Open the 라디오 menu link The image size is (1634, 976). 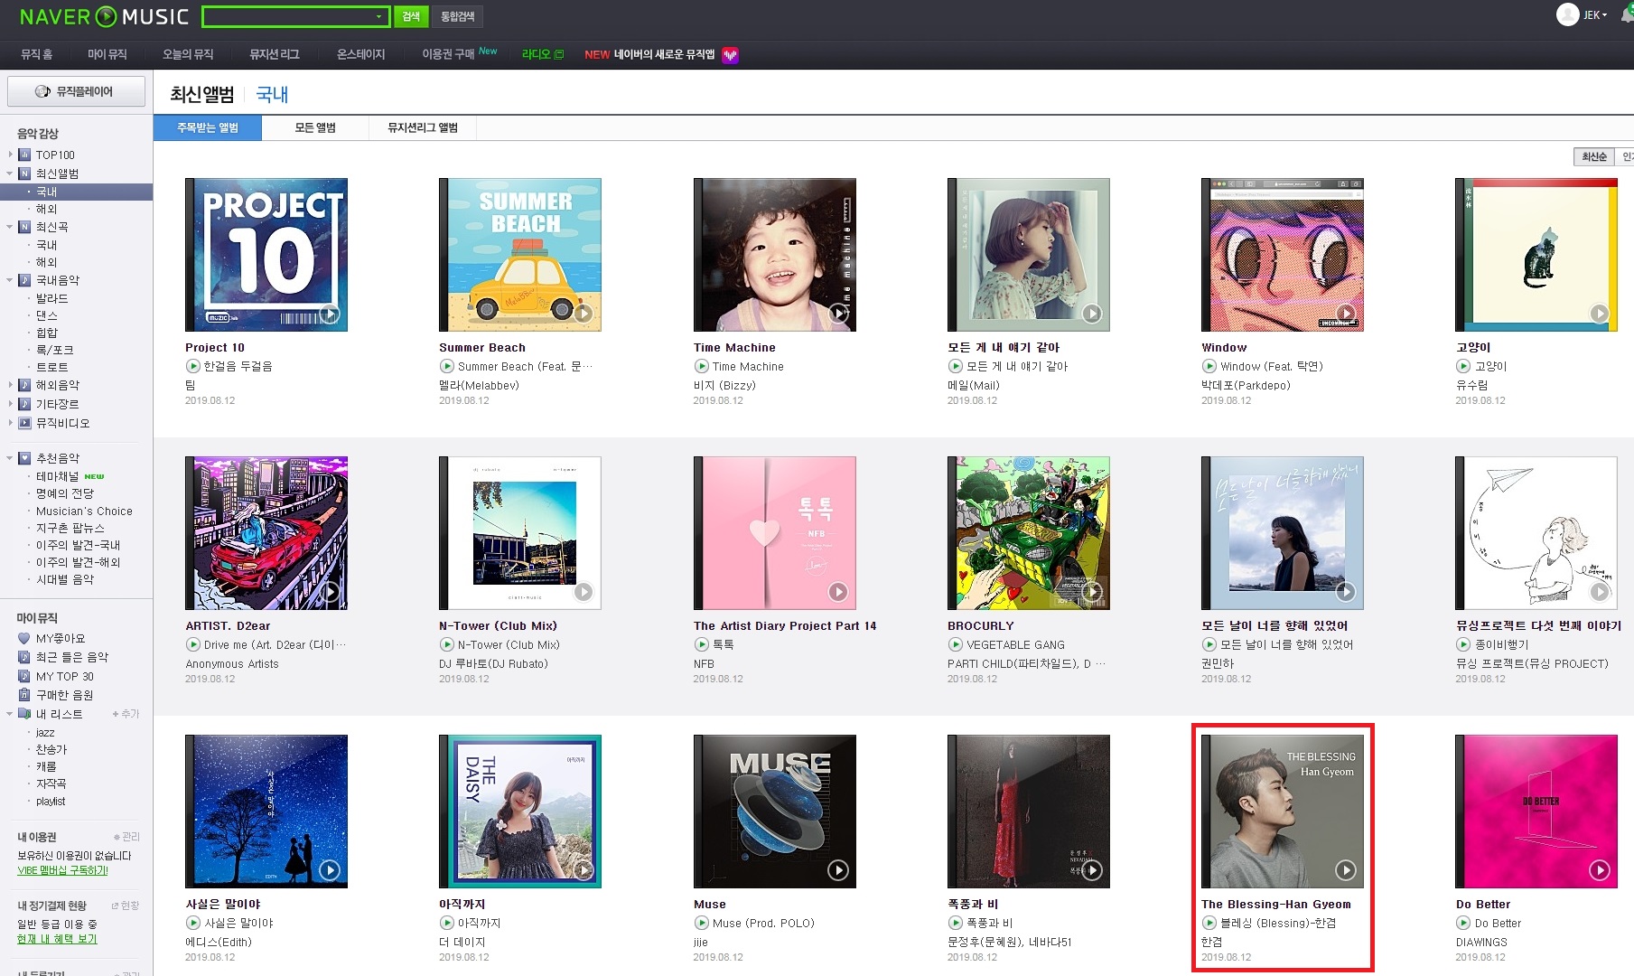click(542, 54)
